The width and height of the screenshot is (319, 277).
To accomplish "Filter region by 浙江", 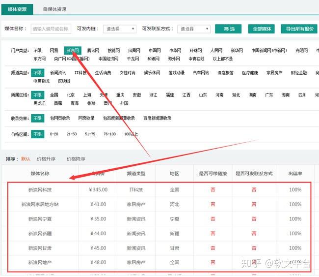I will [153, 95].
